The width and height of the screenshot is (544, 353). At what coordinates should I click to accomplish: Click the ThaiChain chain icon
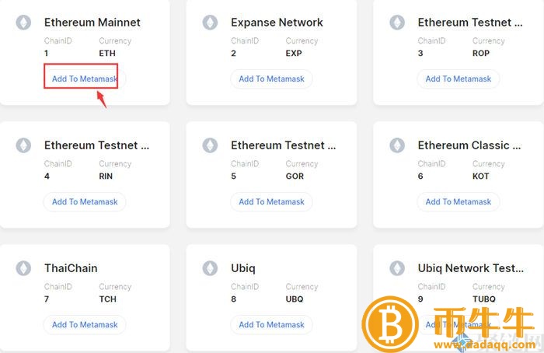point(23,268)
